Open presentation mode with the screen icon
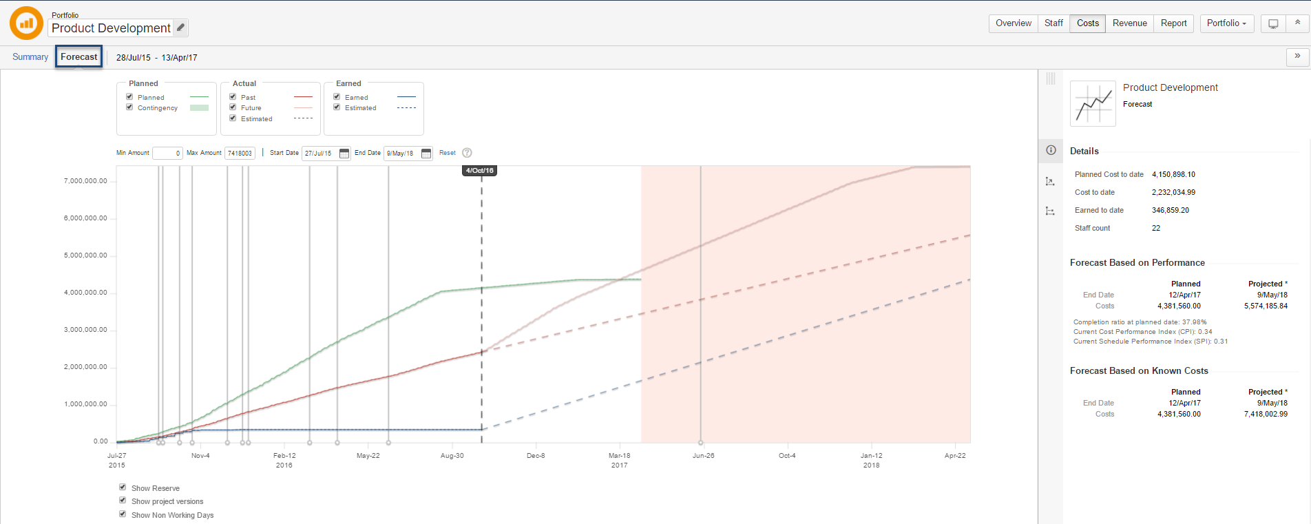The image size is (1311, 524). (1273, 23)
